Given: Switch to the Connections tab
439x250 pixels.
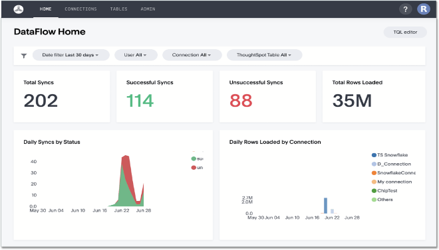Looking at the screenshot, I should click(x=80, y=9).
